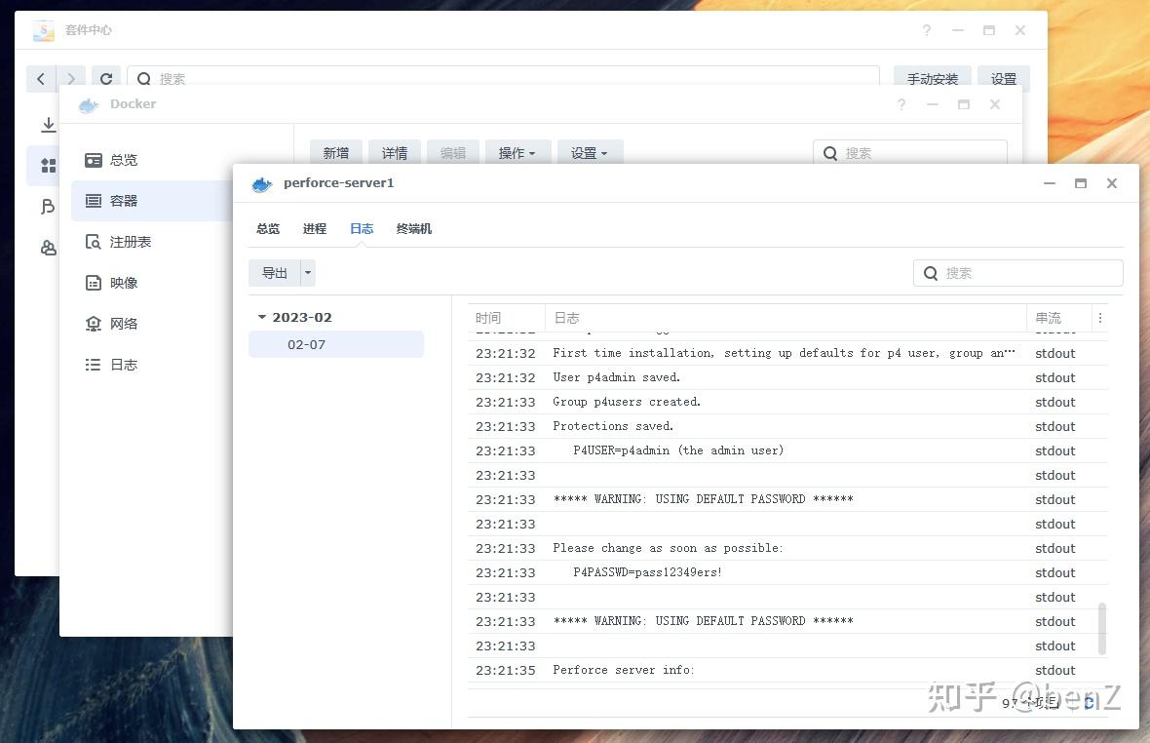Viewport: 1150px width, 743px height.
Task: Open the column options menu beside 串流
Action: pos(1099,318)
